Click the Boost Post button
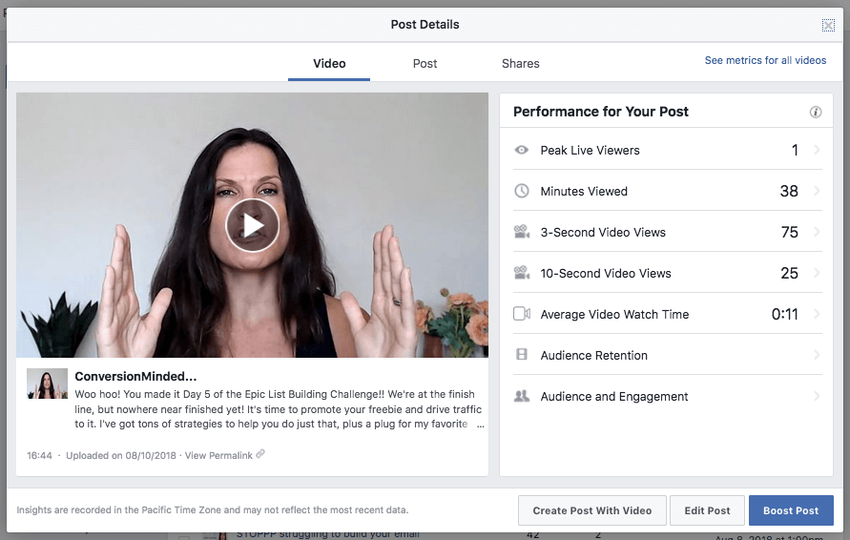The height and width of the screenshot is (540, 850). (x=791, y=510)
